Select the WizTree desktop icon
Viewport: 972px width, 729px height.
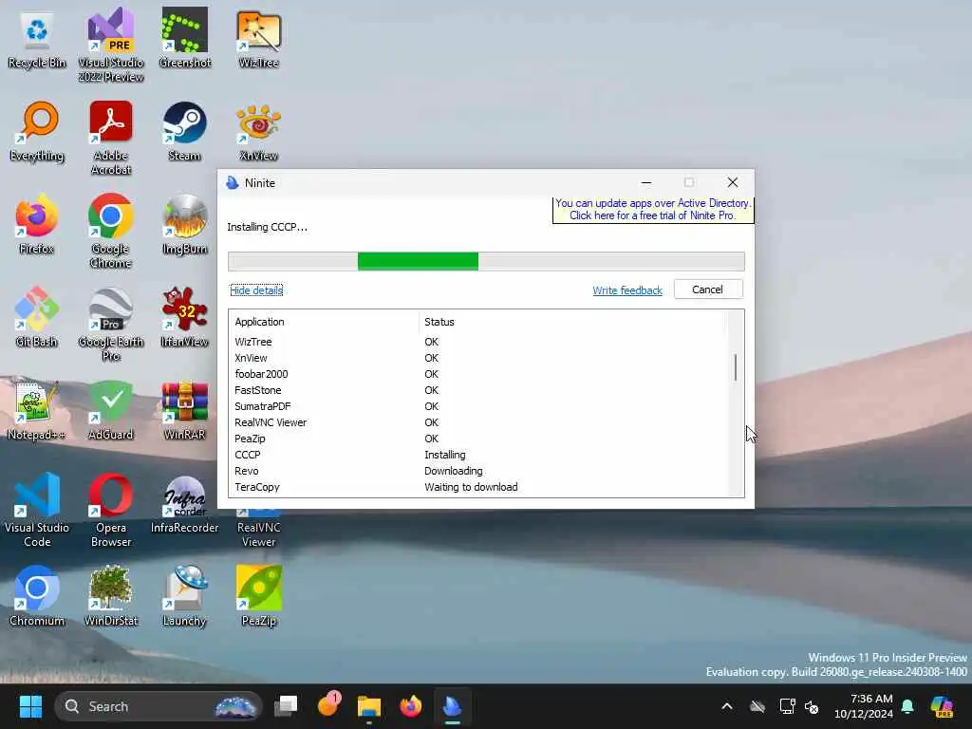pos(258,38)
